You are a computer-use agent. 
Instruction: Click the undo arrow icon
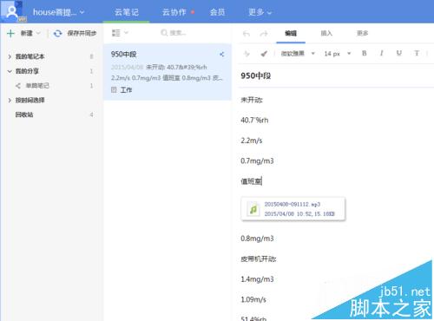pos(247,34)
